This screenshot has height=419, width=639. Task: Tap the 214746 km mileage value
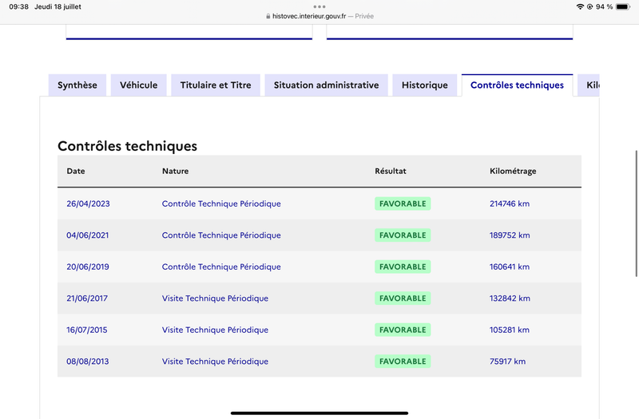pyautogui.click(x=510, y=204)
